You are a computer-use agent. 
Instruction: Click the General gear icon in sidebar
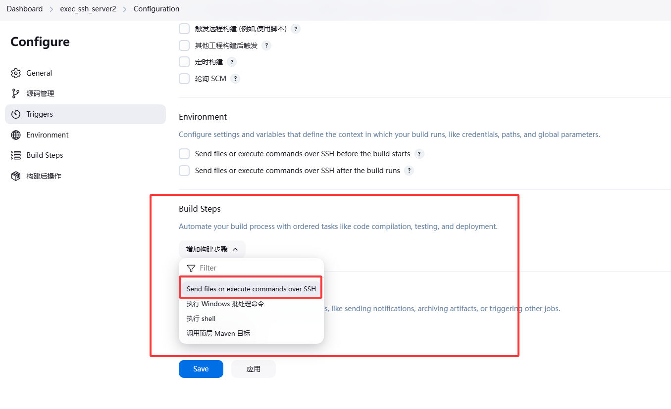click(x=16, y=73)
